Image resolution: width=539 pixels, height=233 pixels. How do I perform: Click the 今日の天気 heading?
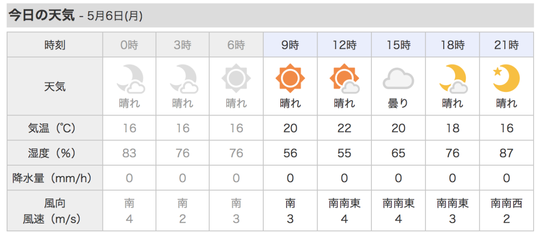(x=41, y=15)
